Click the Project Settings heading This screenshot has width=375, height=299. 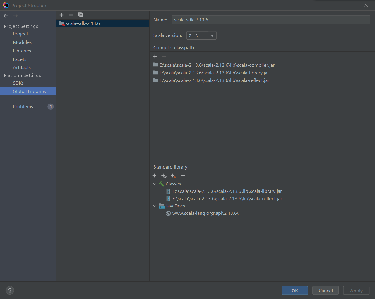pyautogui.click(x=21, y=26)
